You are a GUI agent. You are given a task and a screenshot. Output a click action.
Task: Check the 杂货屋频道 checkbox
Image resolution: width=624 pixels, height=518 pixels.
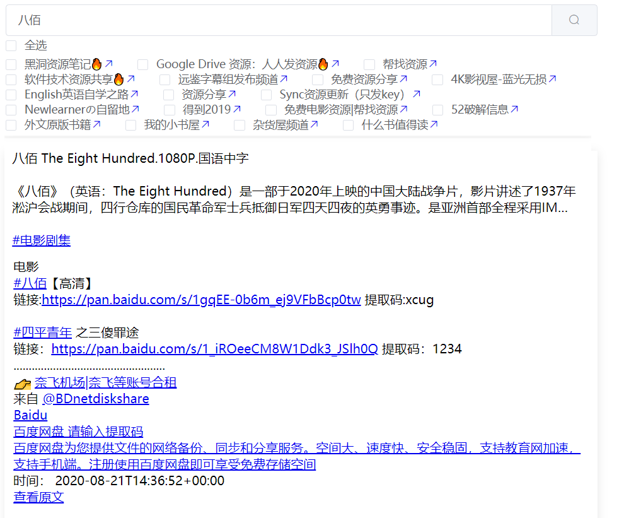(240, 125)
